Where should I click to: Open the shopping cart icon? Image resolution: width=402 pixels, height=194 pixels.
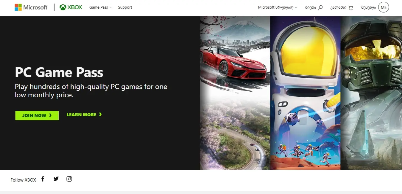point(350,7)
